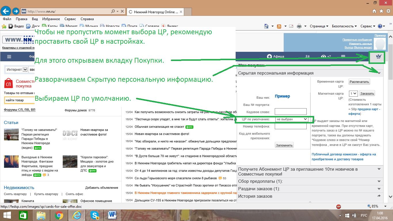Open Публичный договор комиссии оферта link
Screen dimensions: 393x221
[344, 157]
